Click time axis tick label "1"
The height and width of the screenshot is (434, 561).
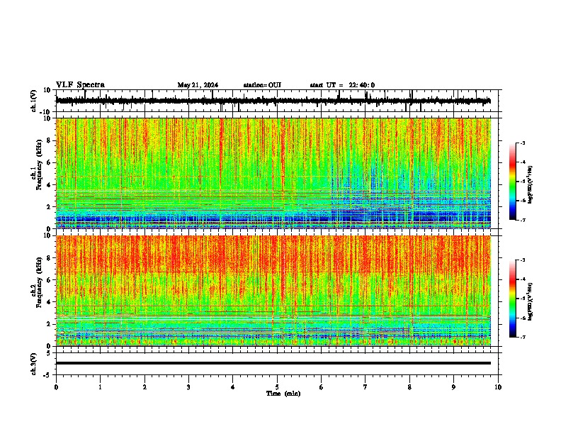tap(100, 387)
